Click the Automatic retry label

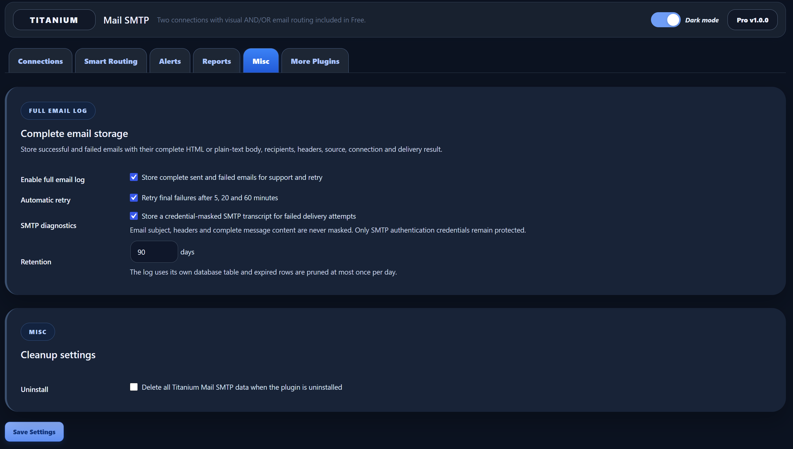tap(46, 200)
